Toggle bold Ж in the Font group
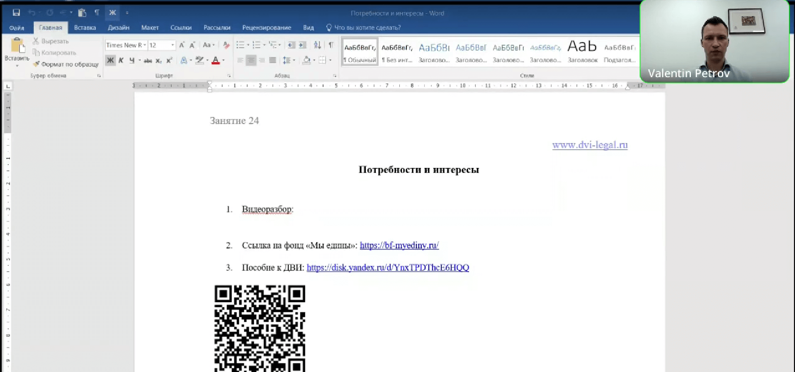The image size is (795, 372). click(110, 61)
